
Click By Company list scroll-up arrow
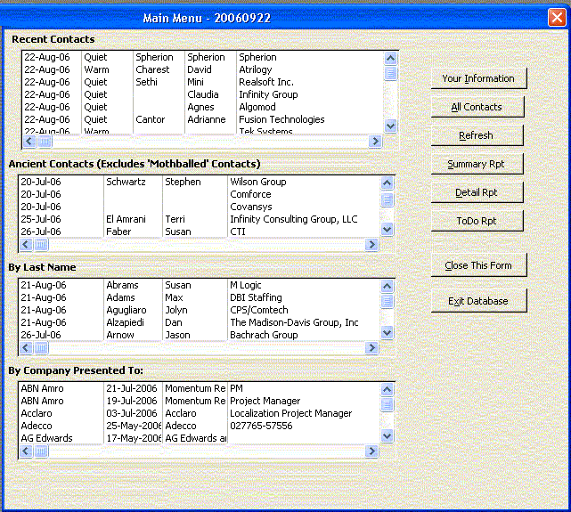point(387,390)
